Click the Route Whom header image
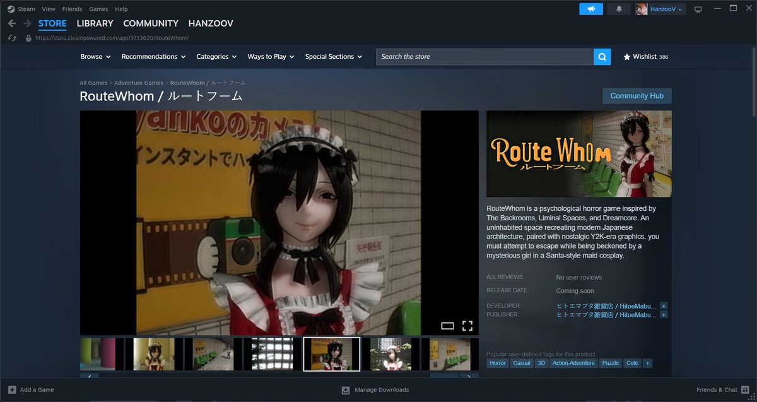Image resolution: width=757 pixels, height=402 pixels. coord(579,154)
